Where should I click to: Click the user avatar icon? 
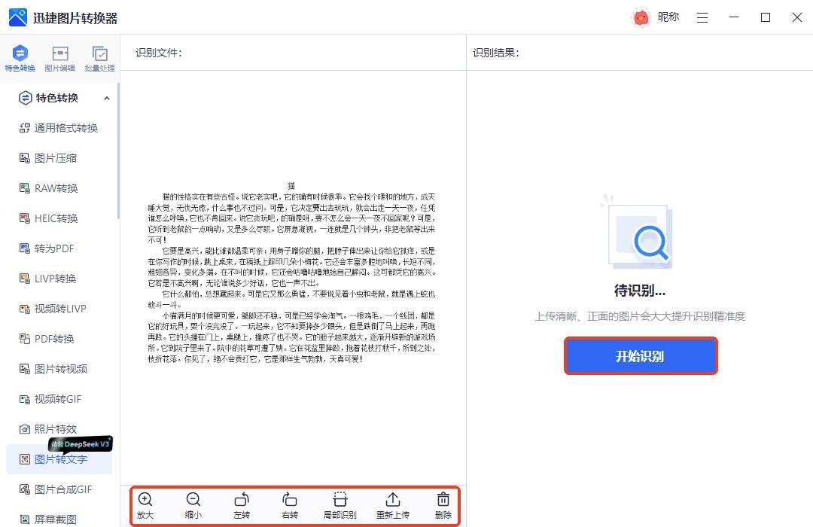click(x=641, y=17)
